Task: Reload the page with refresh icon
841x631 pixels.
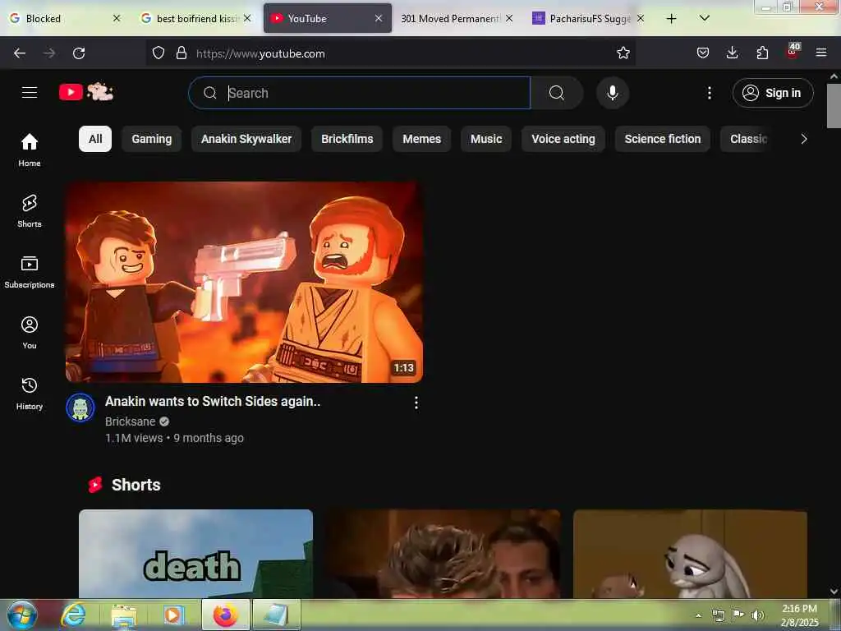Action: pos(79,53)
